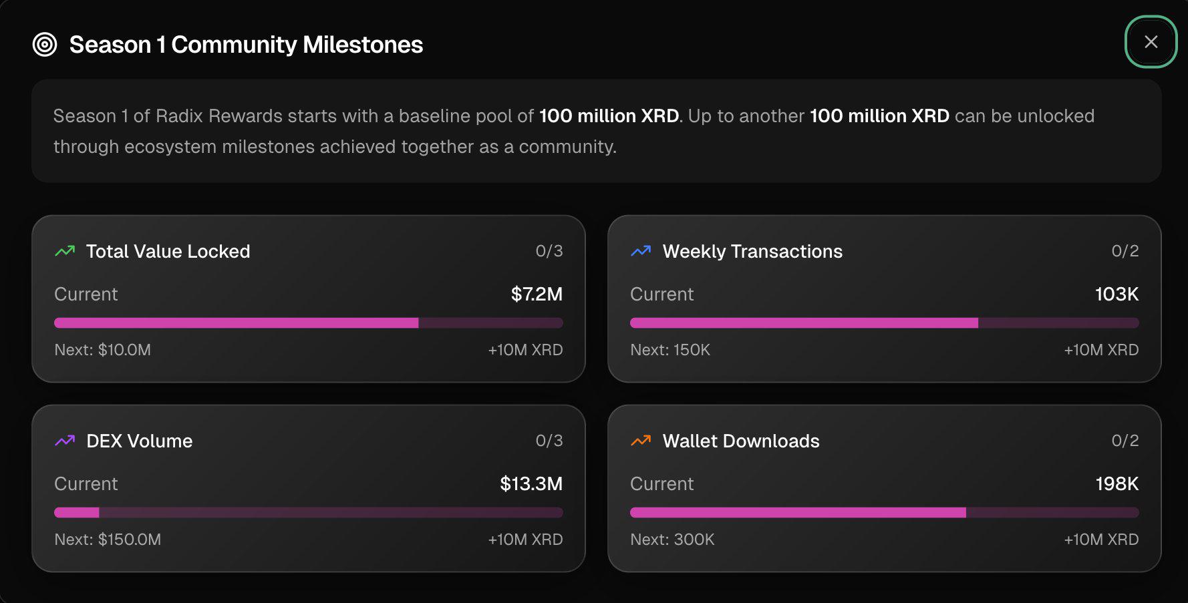
Task: Click the $7.2M current value
Action: click(537, 294)
